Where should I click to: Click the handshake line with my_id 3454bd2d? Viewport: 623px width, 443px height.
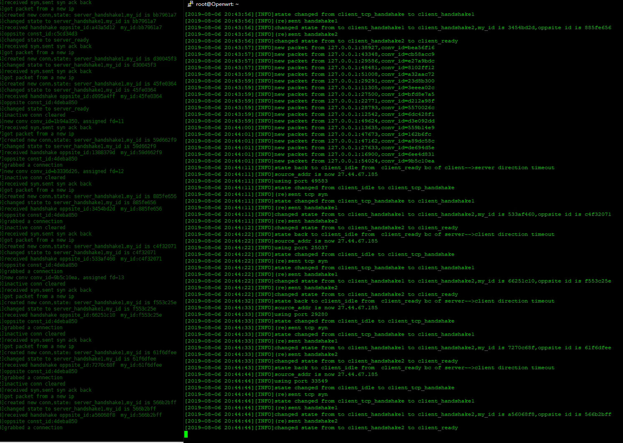398,28
